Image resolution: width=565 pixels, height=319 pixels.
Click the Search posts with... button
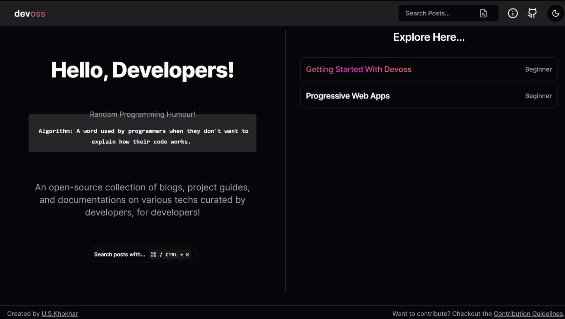tap(142, 254)
